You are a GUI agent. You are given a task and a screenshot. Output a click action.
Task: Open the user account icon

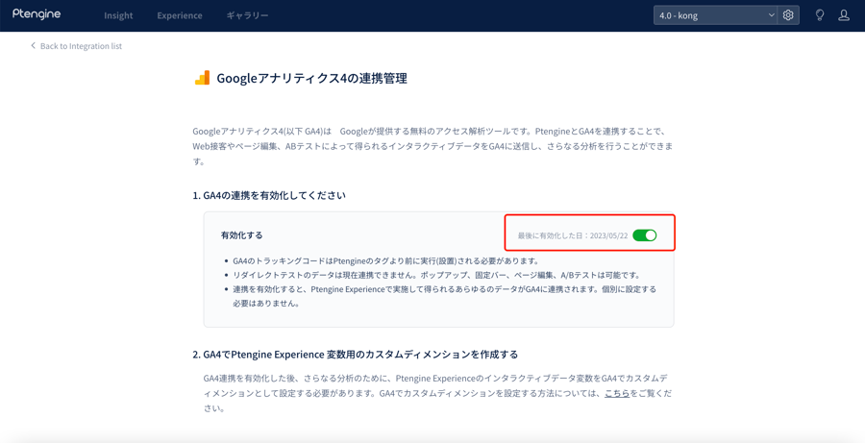(x=844, y=15)
